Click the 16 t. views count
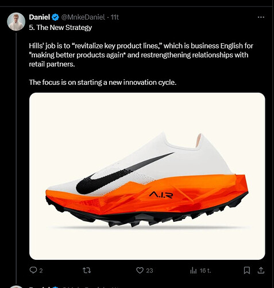This screenshot has height=288, width=274. click(x=205, y=271)
